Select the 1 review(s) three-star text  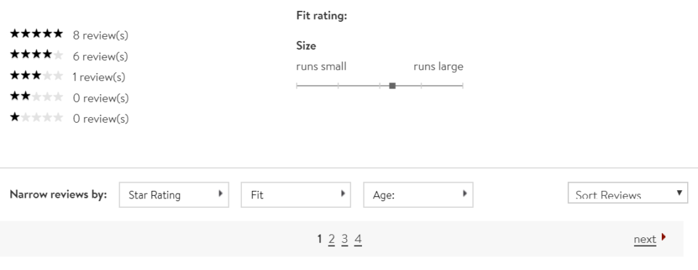click(x=99, y=77)
